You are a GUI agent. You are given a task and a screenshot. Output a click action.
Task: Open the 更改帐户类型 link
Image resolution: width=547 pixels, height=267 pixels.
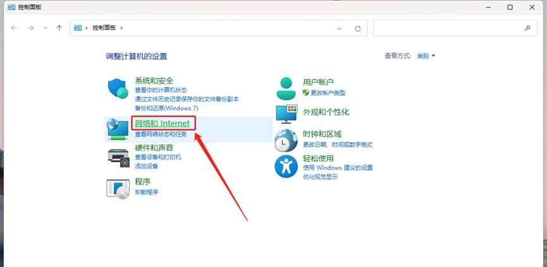coord(328,93)
